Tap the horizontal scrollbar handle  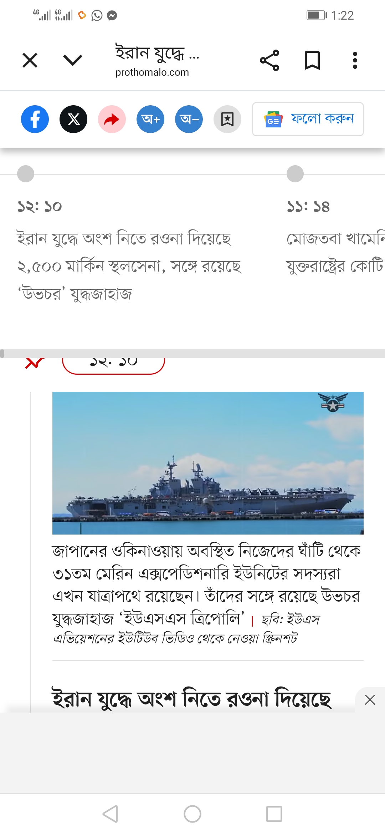(x=2, y=354)
